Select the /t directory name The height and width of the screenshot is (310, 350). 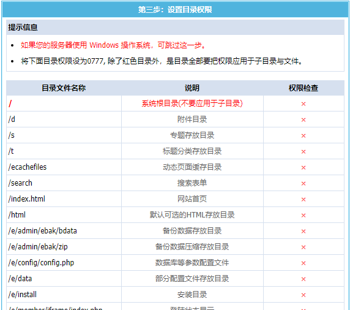pyautogui.click(x=11, y=151)
